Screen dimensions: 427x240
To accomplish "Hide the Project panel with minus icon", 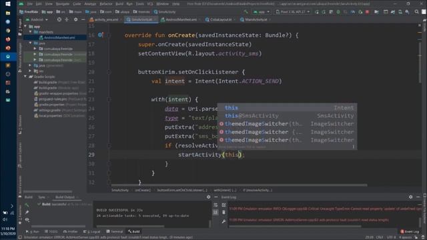I will [83, 19].
